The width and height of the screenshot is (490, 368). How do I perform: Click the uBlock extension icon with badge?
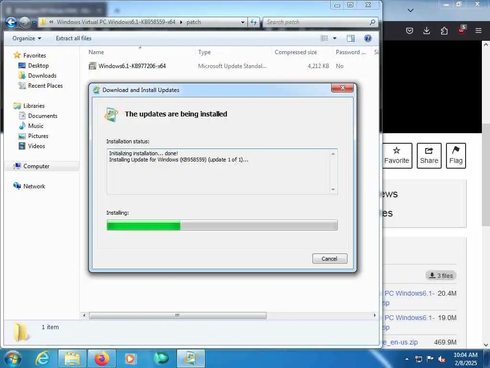pyautogui.click(x=462, y=30)
